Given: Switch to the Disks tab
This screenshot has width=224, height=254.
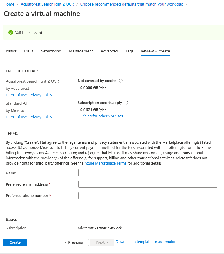Looking at the screenshot, I should [28, 51].
